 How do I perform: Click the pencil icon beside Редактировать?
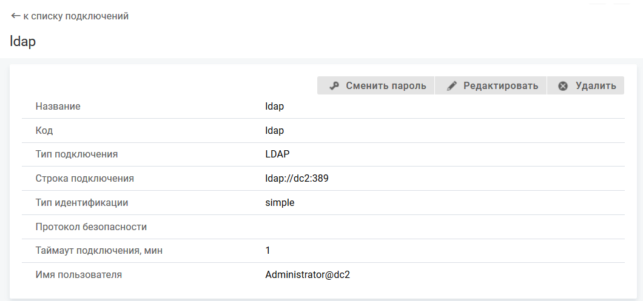click(451, 86)
